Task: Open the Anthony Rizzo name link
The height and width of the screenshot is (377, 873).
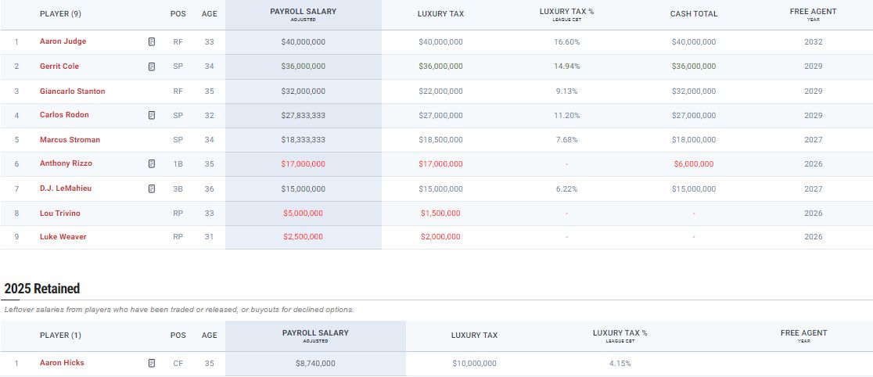Action: [66, 163]
